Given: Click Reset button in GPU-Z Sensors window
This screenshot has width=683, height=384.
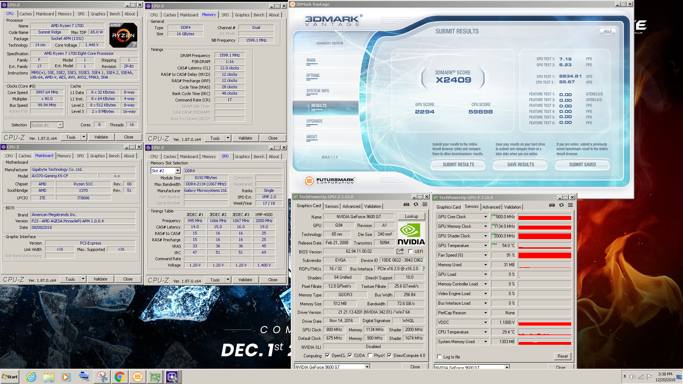Looking at the screenshot, I should pos(562,356).
